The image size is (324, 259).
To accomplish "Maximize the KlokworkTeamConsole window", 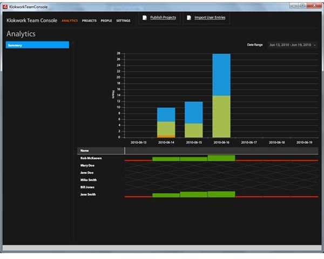I will point(302,6).
